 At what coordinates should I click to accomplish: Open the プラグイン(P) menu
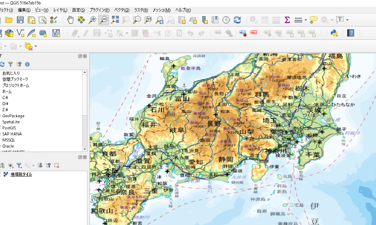click(99, 10)
